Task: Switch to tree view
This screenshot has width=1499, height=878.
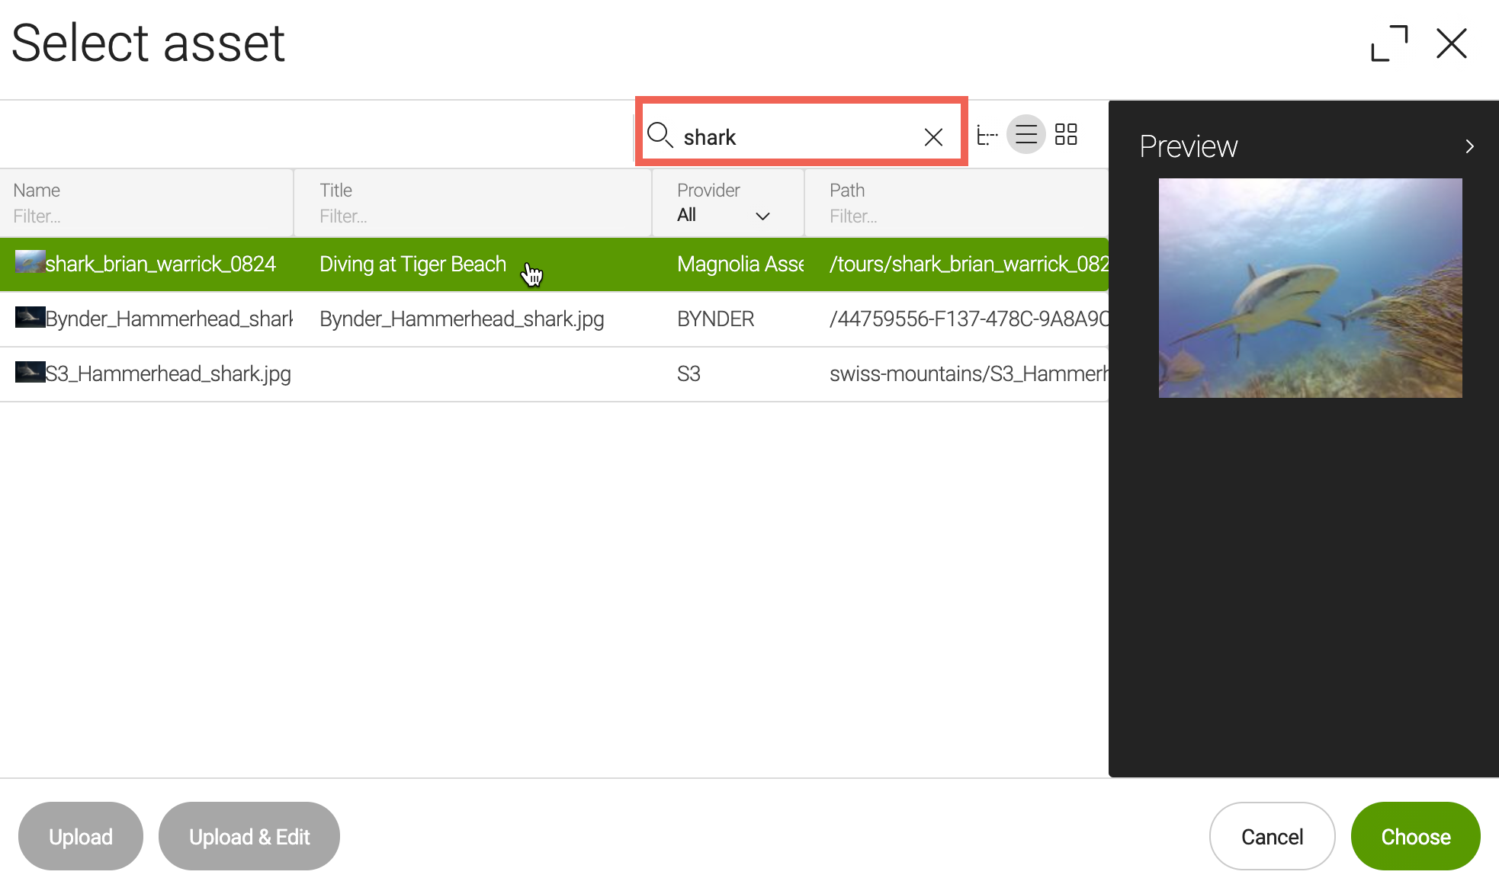Action: pos(987,136)
